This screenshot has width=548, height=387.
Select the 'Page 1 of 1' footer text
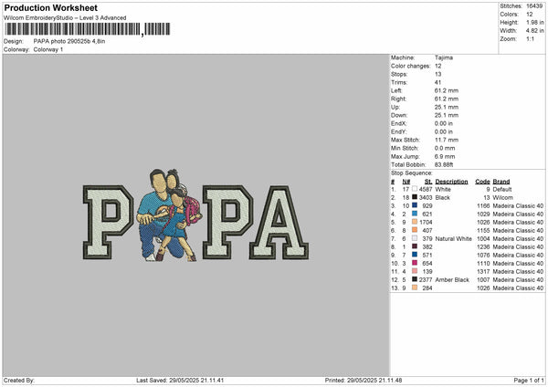click(529, 381)
